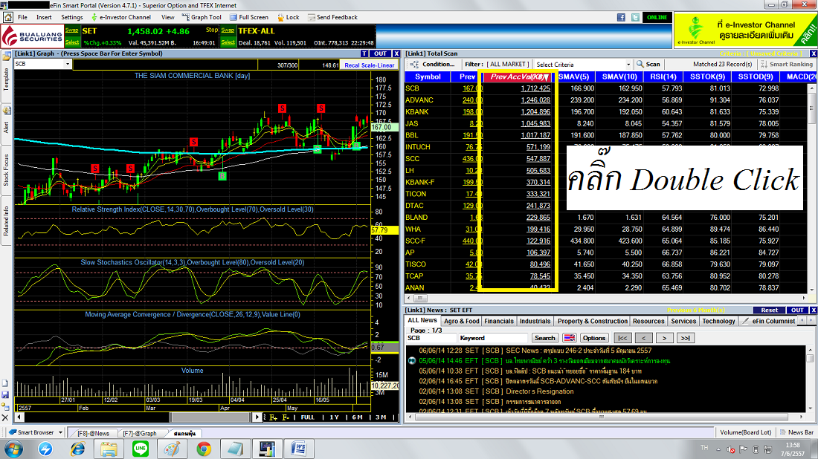
Task: Click the Reset button in News header
Action: point(769,310)
